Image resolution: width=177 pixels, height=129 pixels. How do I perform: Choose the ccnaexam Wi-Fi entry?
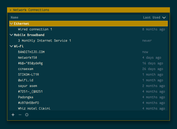26,69
